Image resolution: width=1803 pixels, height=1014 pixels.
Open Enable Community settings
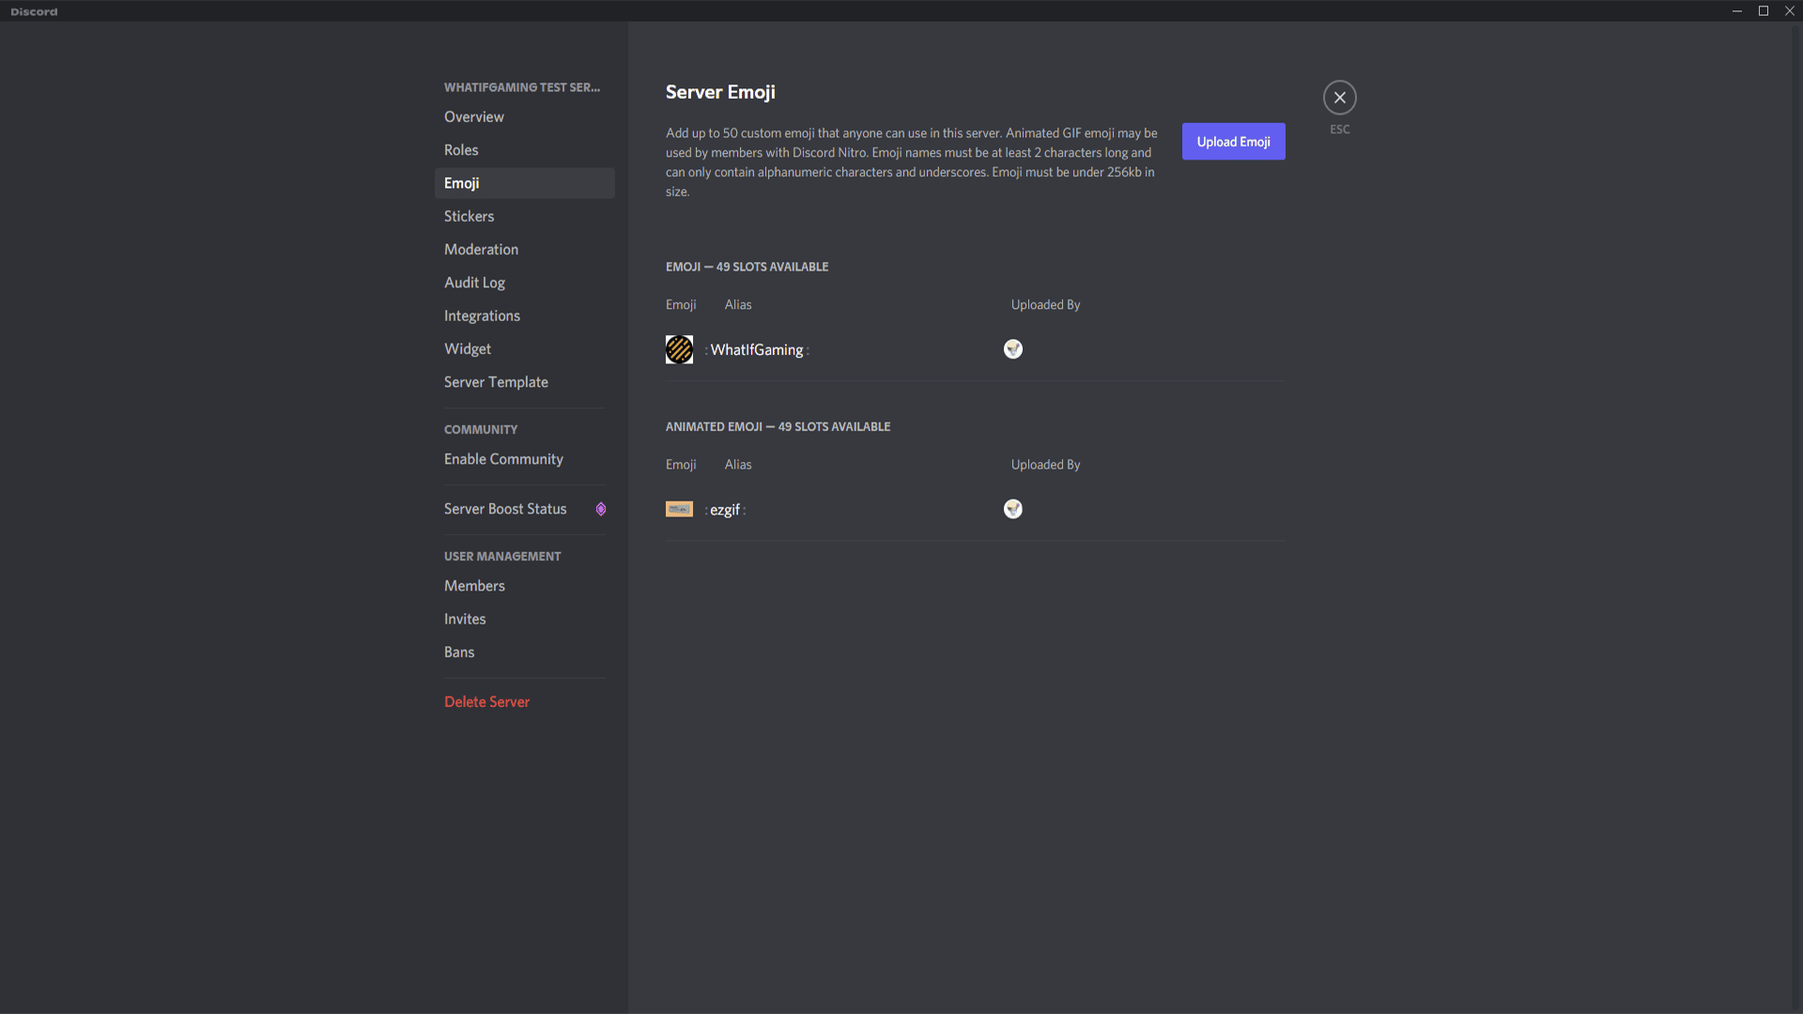pyautogui.click(x=524, y=459)
